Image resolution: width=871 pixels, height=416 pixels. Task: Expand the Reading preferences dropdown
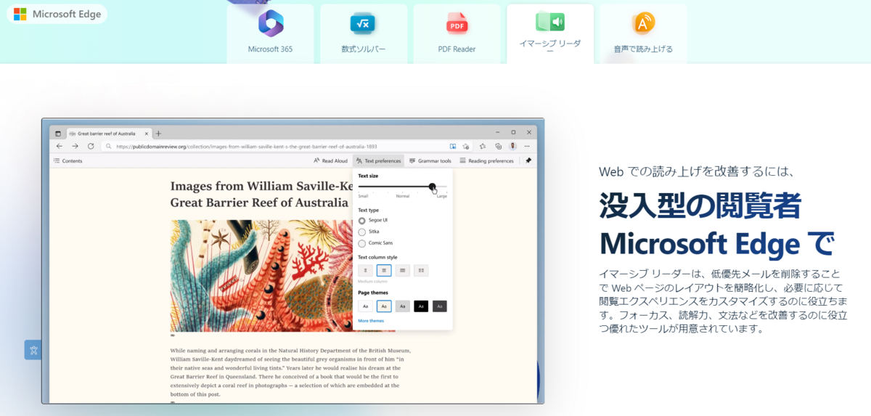(x=486, y=160)
